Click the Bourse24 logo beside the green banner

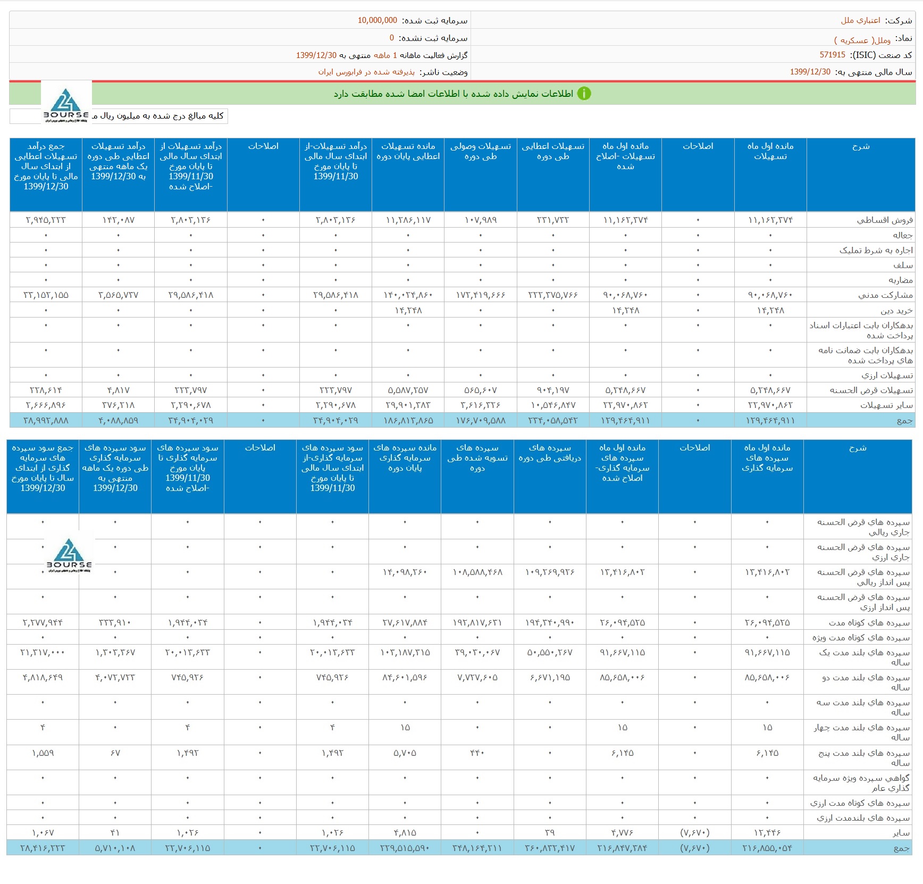pyautogui.click(x=66, y=103)
